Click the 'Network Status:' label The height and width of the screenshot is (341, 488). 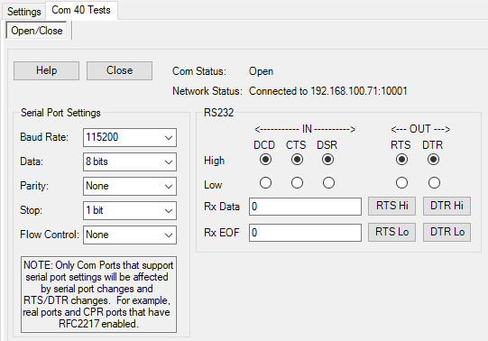coord(207,91)
